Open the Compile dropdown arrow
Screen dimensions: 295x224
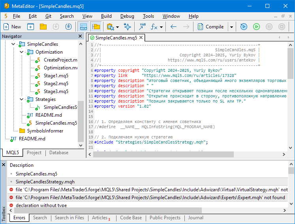point(231,27)
